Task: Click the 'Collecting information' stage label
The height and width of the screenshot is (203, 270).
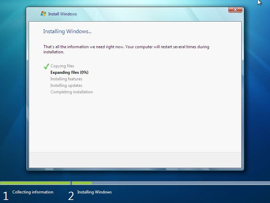Action: pos(33,192)
